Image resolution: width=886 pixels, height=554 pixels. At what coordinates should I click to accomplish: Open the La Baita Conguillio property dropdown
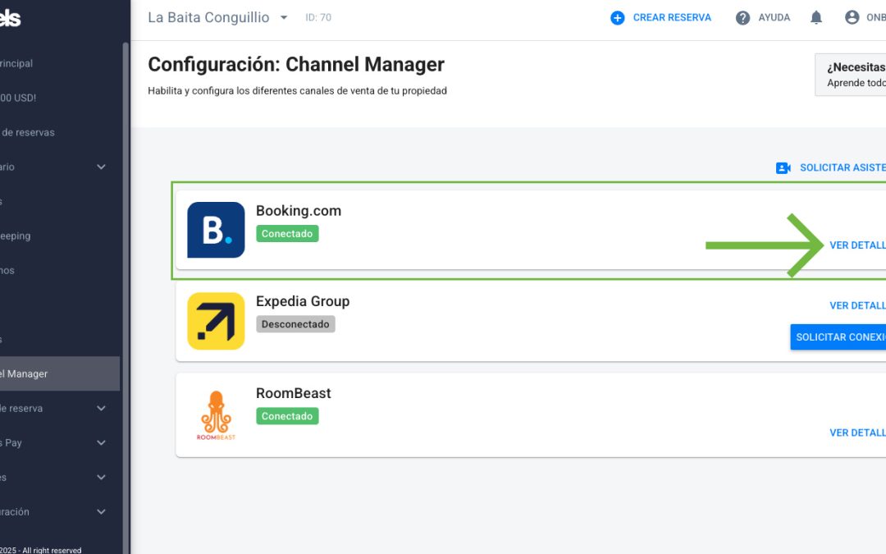[x=284, y=17]
